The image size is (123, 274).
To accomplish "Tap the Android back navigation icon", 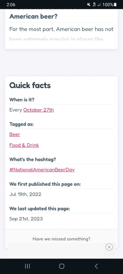I will click(x=96, y=266).
